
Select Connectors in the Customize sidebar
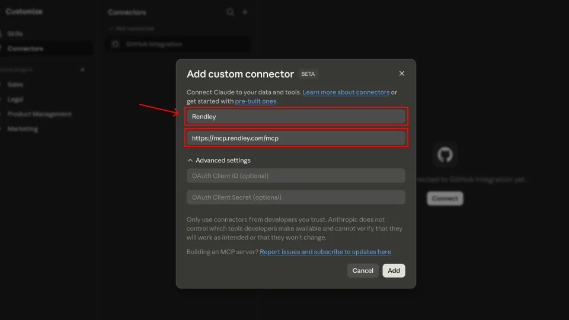pyautogui.click(x=25, y=49)
